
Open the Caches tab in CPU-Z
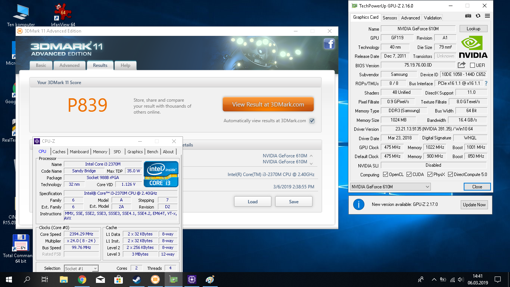(x=59, y=152)
